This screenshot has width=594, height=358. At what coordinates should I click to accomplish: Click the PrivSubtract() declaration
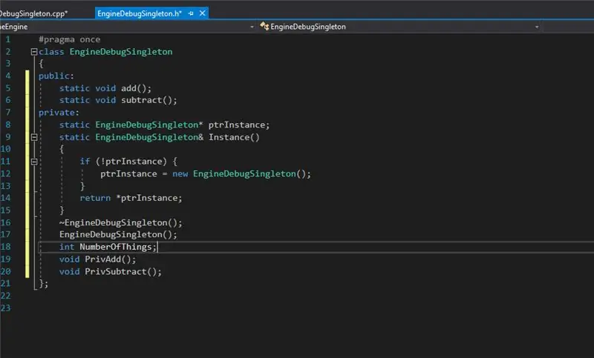110,271
